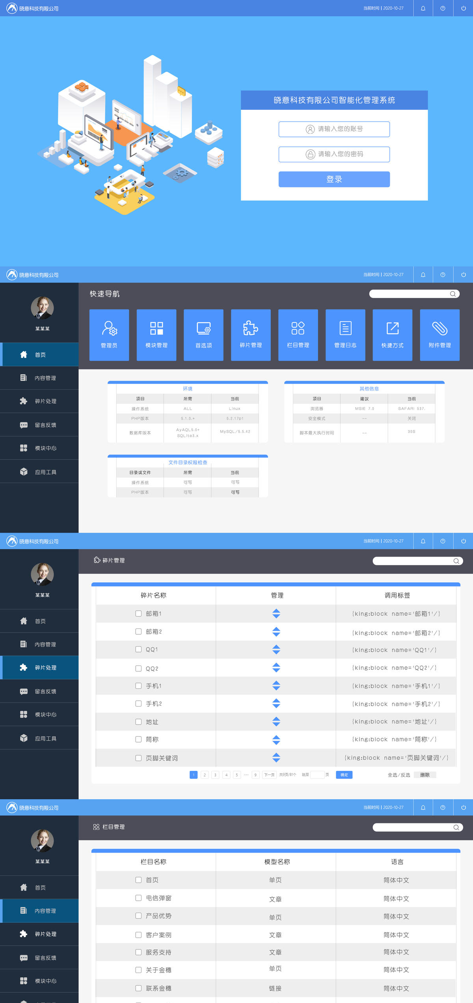Check the 邮箱1 checkbox
The height and width of the screenshot is (1003, 473).
pos(138,613)
